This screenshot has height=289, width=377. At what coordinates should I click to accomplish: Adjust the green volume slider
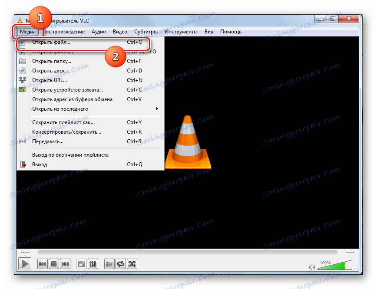(x=335, y=265)
